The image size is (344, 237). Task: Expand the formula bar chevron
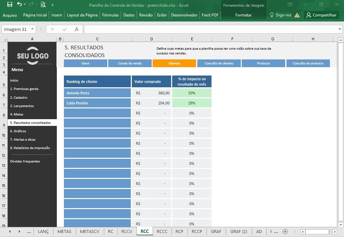(340, 29)
